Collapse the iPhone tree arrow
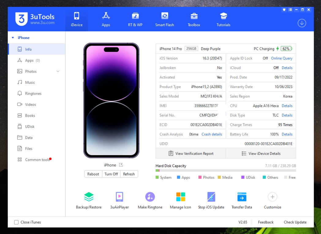 click(13, 38)
